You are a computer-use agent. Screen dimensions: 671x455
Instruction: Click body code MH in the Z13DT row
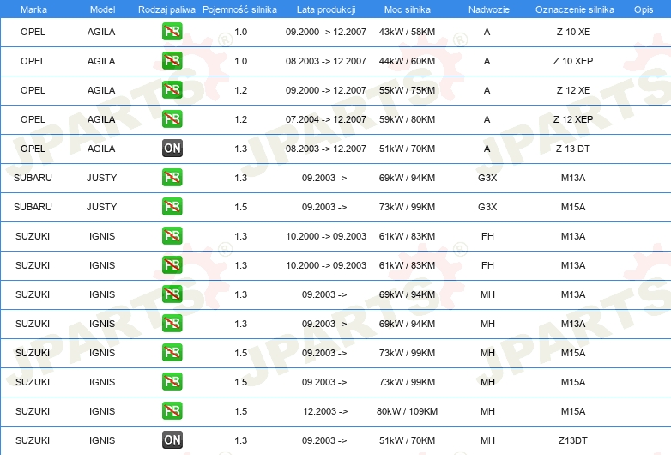pyautogui.click(x=487, y=440)
